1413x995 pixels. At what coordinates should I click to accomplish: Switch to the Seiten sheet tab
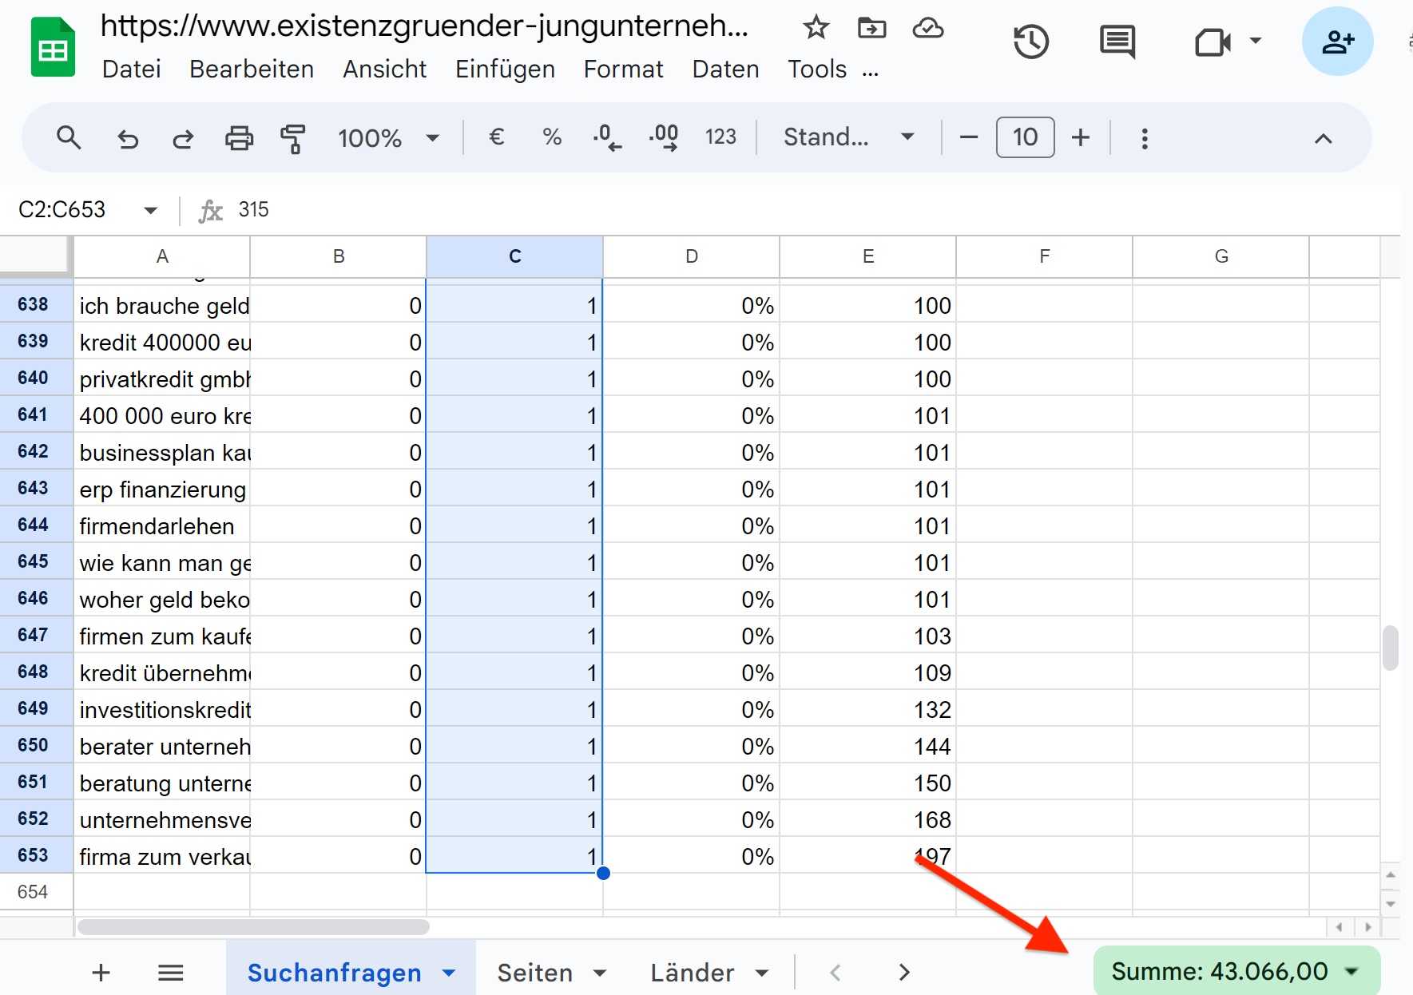coord(534,973)
